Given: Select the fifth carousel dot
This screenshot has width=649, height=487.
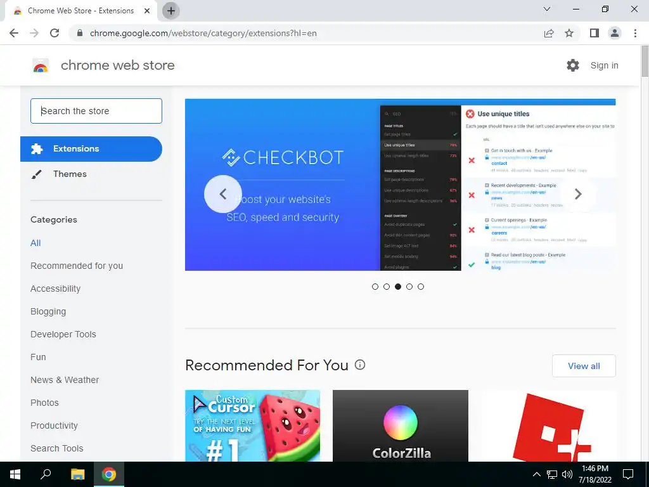Looking at the screenshot, I should [421, 287].
